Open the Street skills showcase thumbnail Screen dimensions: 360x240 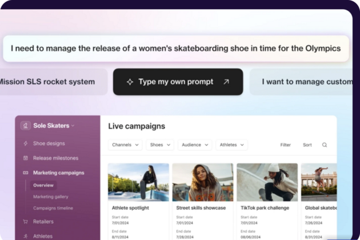tap(202, 182)
